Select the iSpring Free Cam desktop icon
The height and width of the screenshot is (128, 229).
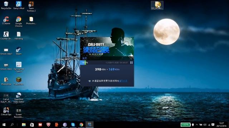click(x=19, y=67)
